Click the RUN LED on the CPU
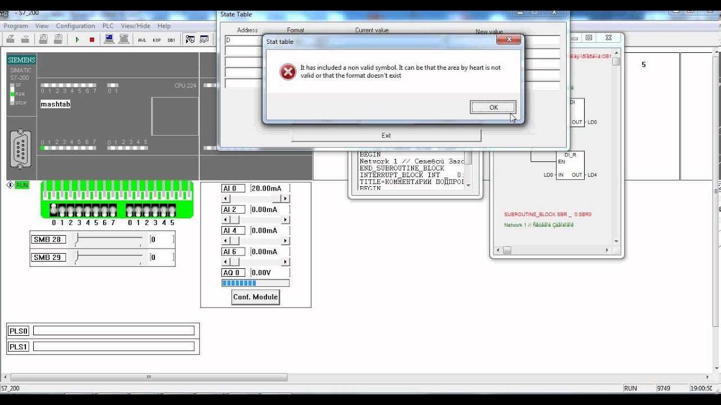The width and height of the screenshot is (721, 405). tap(12, 93)
